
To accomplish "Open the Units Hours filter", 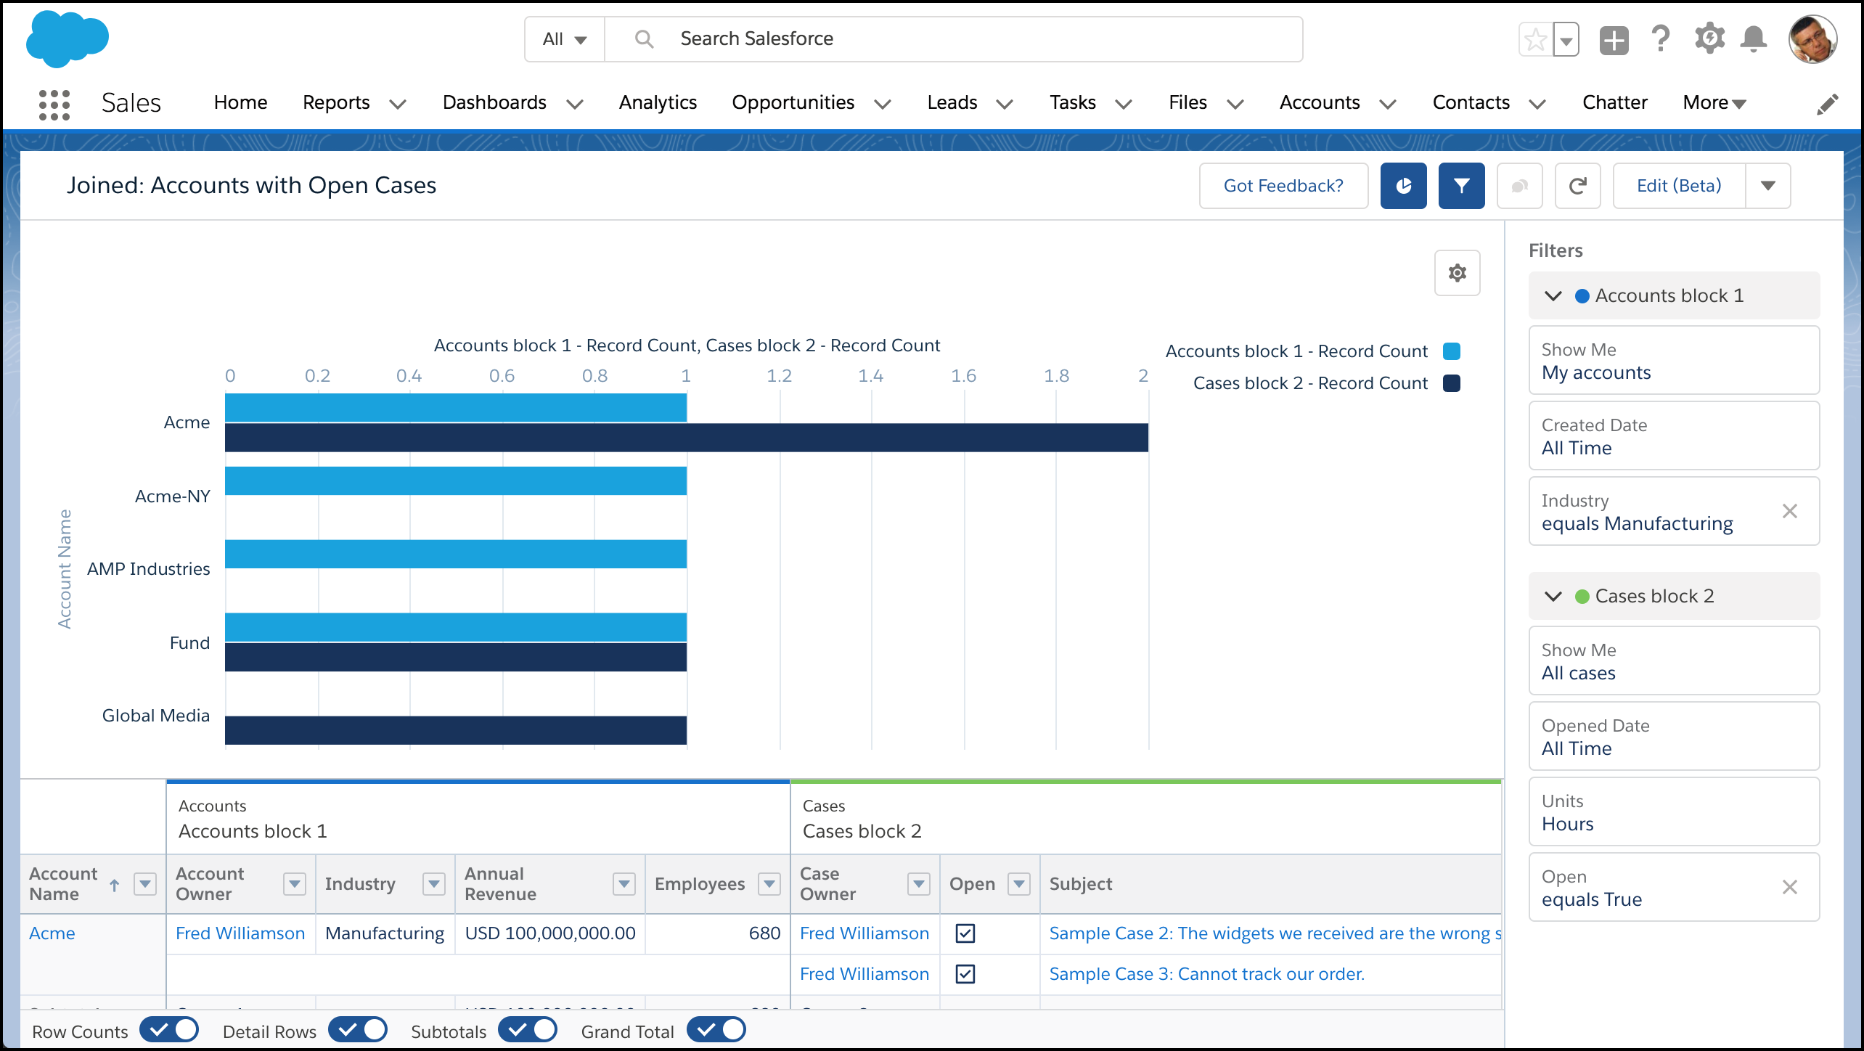I will point(1674,812).
